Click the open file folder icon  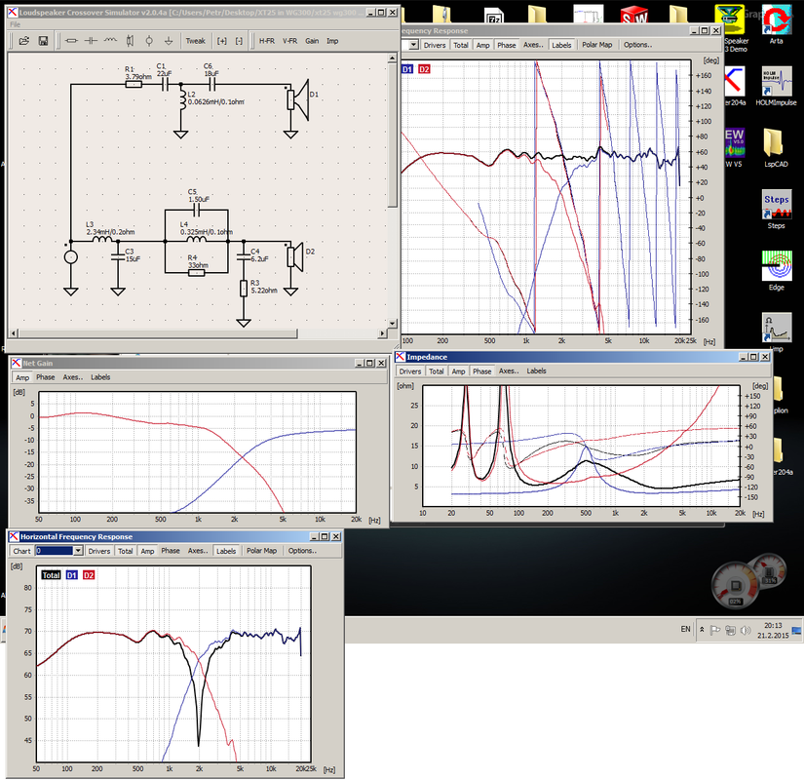click(24, 41)
